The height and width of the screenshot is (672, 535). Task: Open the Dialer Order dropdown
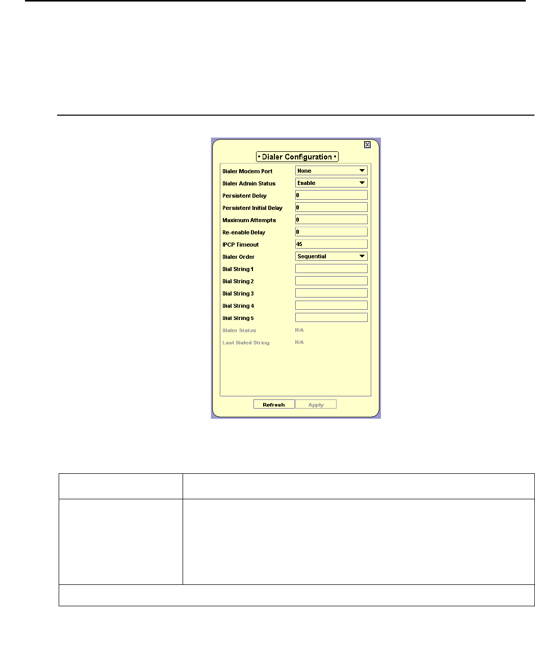(332, 256)
